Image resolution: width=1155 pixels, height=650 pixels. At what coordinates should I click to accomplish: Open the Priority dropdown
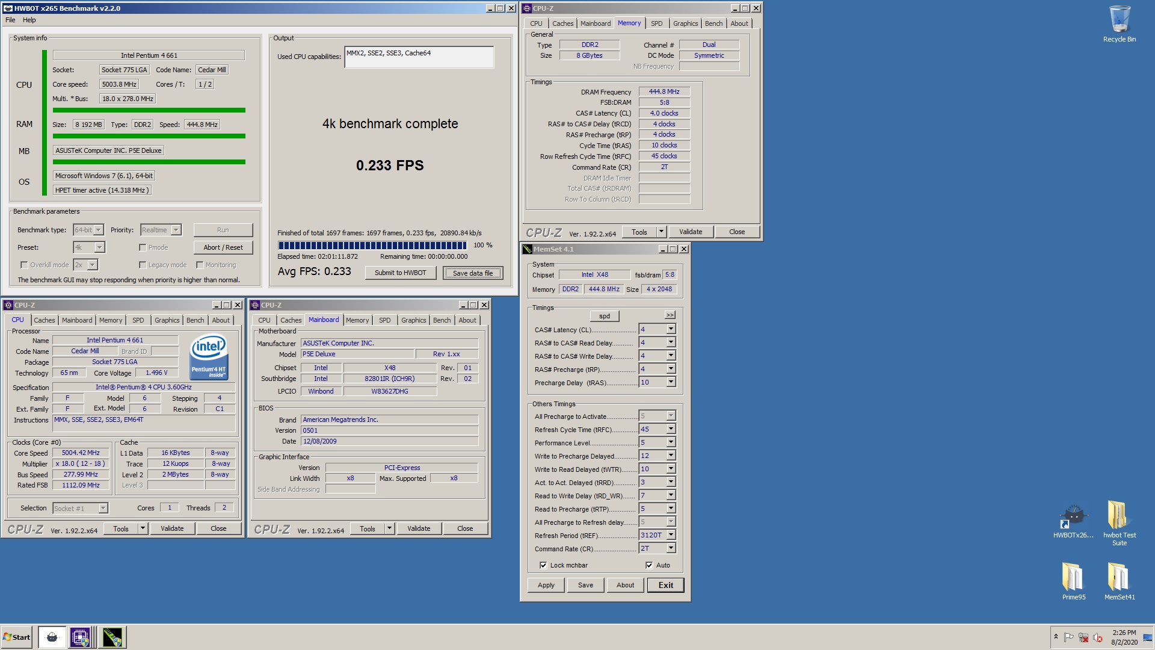[x=161, y=230]
